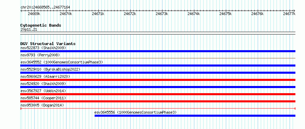Click the 24671k ruler tick label
The width and height of the screenshot is (305, 129).
[98, 14]
